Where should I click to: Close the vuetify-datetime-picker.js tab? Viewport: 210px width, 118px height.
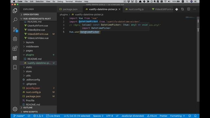(119, 9)
